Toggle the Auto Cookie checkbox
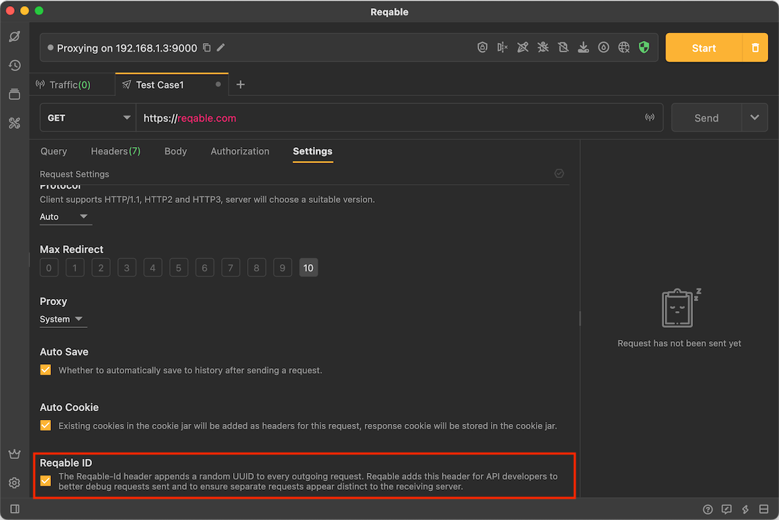Viewport: 779px width, 520px height. 46,425
